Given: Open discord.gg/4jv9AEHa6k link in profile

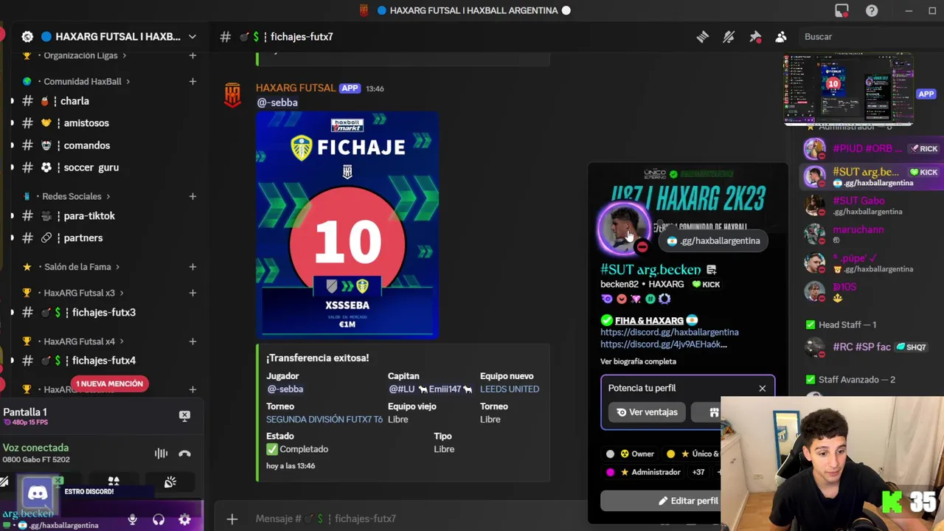Looking at the screenshot, I should (x=664, y=344).
